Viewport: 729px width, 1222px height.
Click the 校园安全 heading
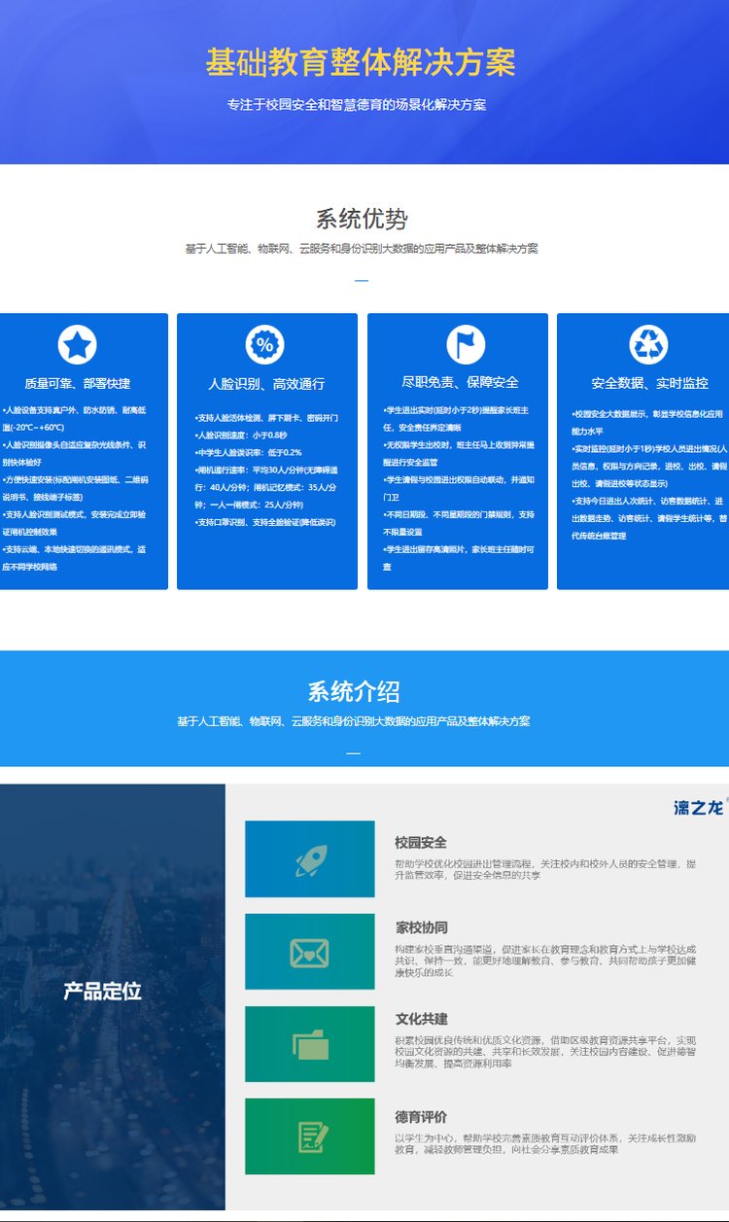pyautogui.click(x=421, y=842)
